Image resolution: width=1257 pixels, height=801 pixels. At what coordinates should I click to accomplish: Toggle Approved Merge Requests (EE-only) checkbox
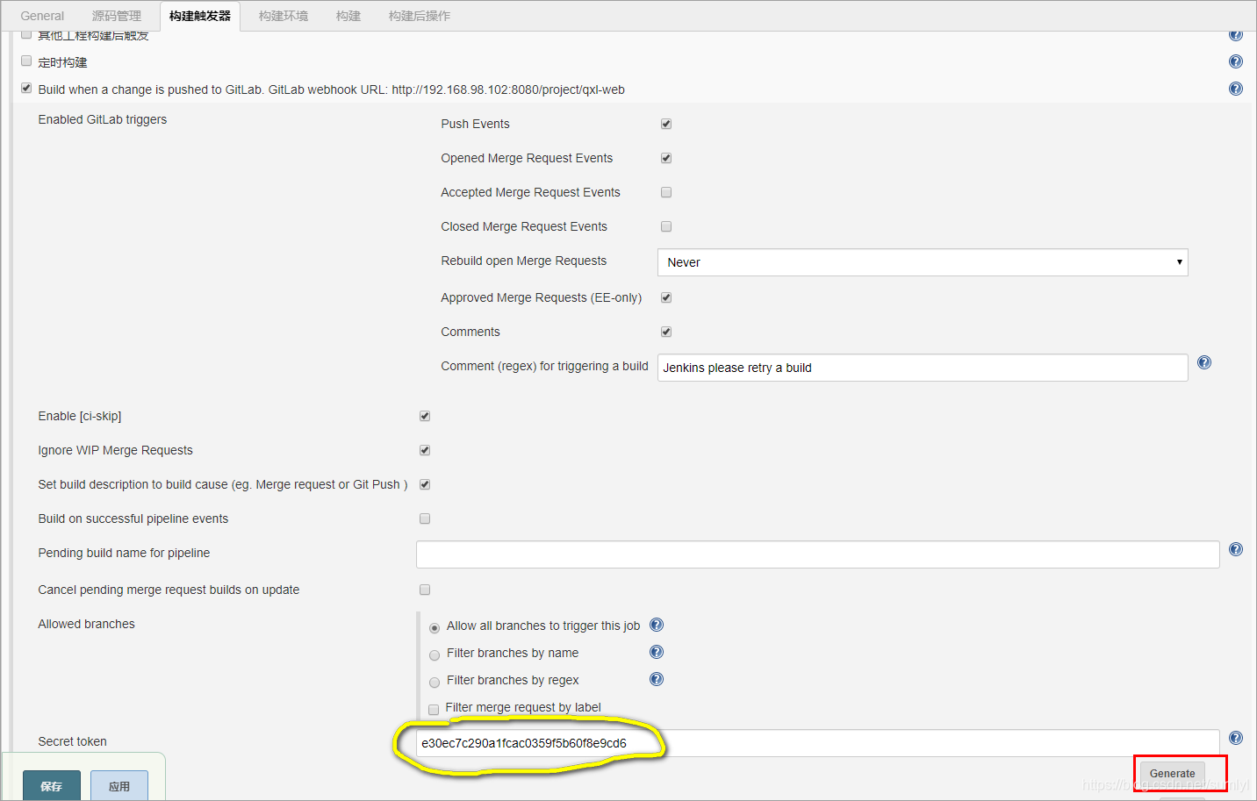coord(666,297)
